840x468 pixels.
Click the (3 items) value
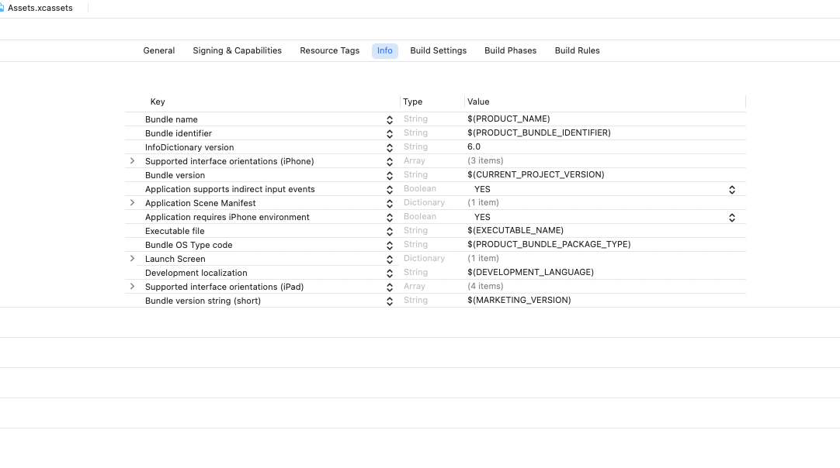tap(485, 160)
